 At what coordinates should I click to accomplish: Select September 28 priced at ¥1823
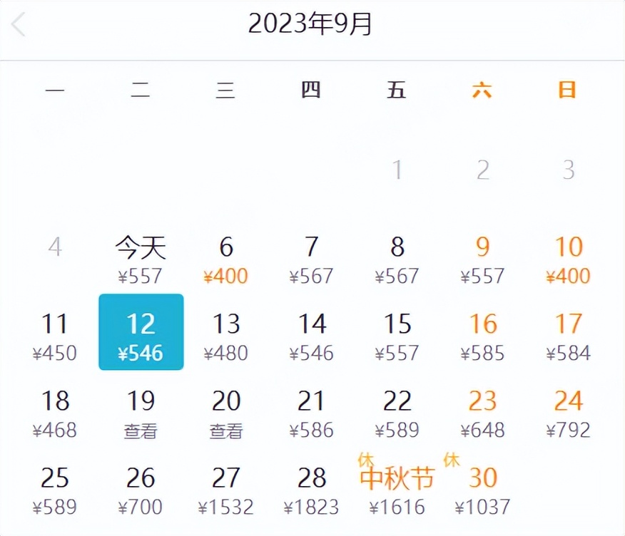tap(312, 479)
